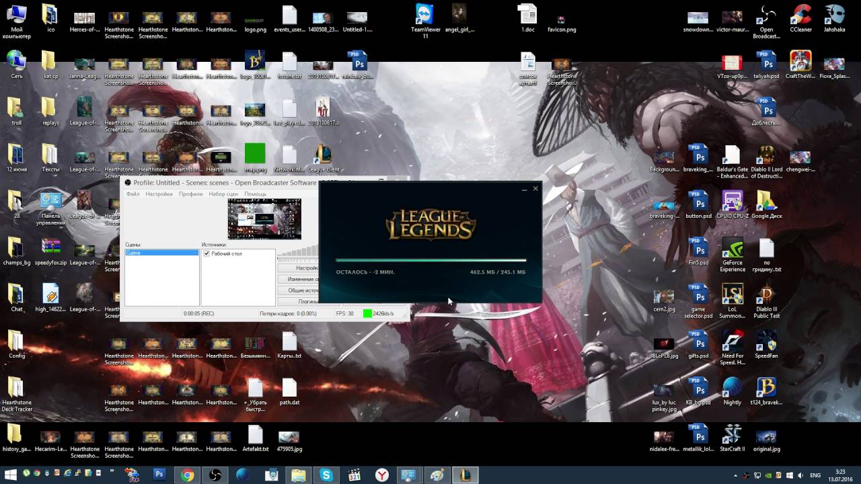Open File Explorer from the taskbar
The image size is (861, 484).
point(299,475)
